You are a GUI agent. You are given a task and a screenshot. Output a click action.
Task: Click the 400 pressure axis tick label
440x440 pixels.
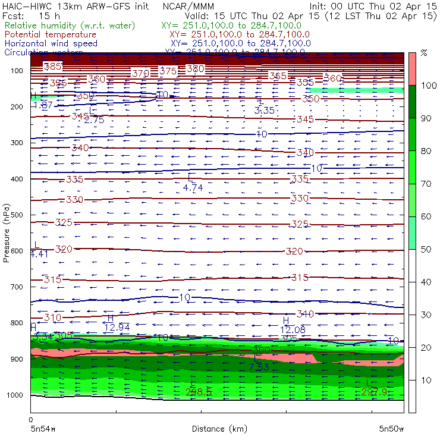[17, 179]
